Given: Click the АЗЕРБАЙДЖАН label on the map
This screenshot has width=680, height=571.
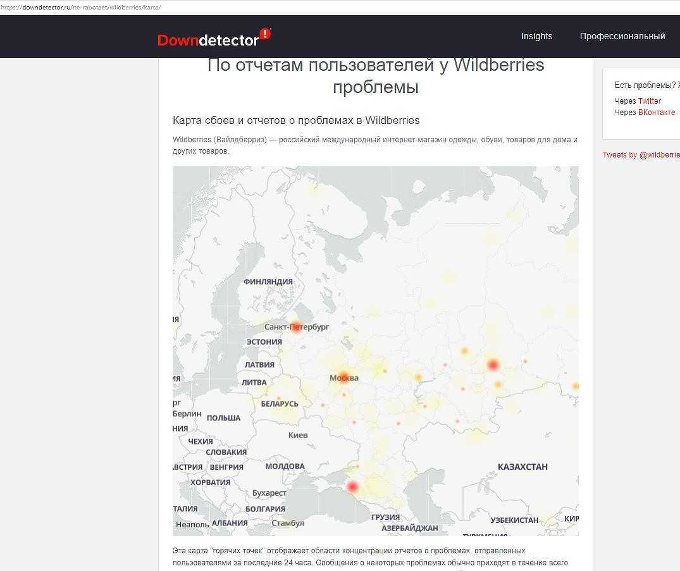Looking at the screenshot, I should point(410,527).
